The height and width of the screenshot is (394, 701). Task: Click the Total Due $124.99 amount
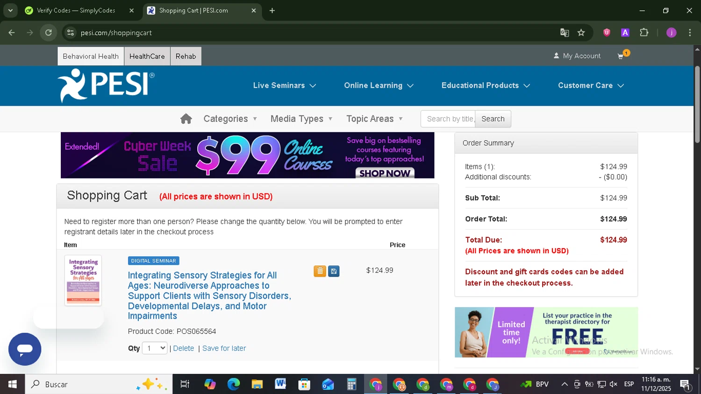click(x=614, y=240)
